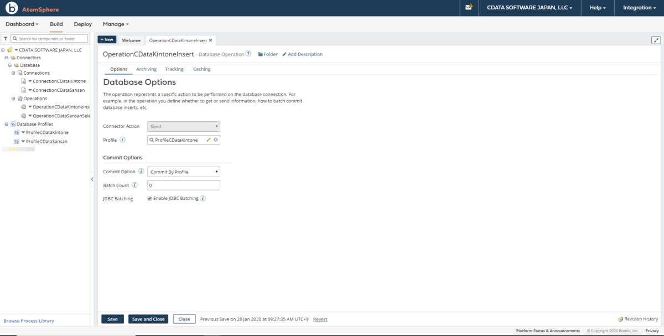Collapse the Connectors tree node
This screenshot has height=336, width=664.
(7, 58)
